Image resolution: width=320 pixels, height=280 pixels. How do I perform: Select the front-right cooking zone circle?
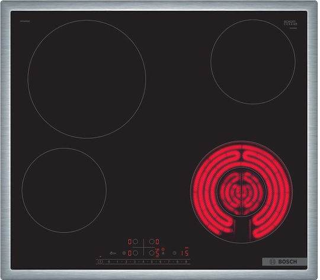coord(152,253)
